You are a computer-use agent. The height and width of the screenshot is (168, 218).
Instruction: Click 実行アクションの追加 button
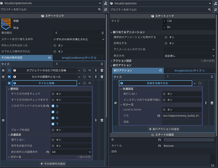pyautogui.click(x=164, y=129)
